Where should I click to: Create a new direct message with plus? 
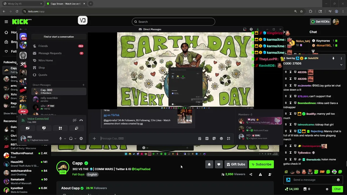click(x=83, y=85)
